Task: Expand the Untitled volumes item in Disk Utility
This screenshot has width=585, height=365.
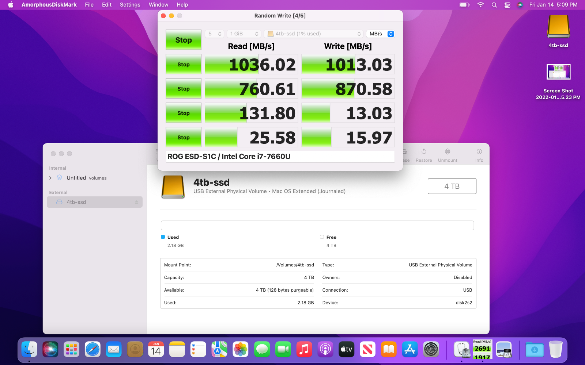Action: [50, 178]
